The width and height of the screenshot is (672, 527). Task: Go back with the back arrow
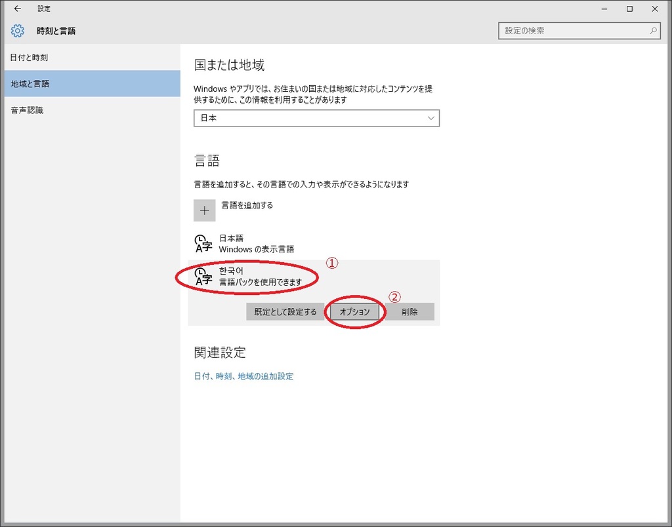pyautogui.click(x=18, y=9)
